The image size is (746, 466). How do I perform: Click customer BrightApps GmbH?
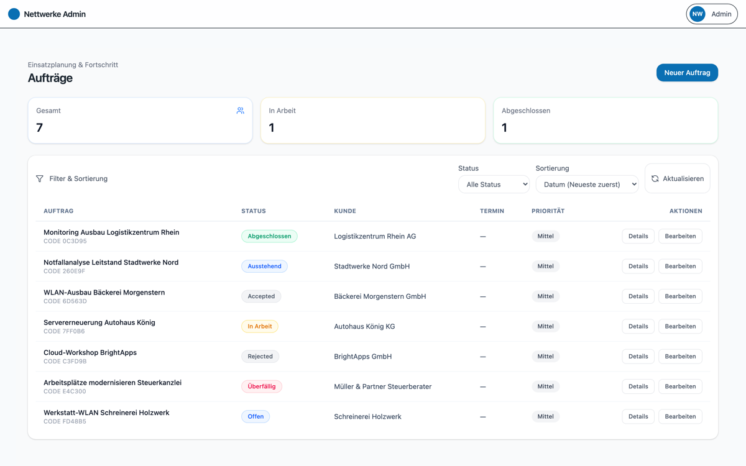[363, 357]
